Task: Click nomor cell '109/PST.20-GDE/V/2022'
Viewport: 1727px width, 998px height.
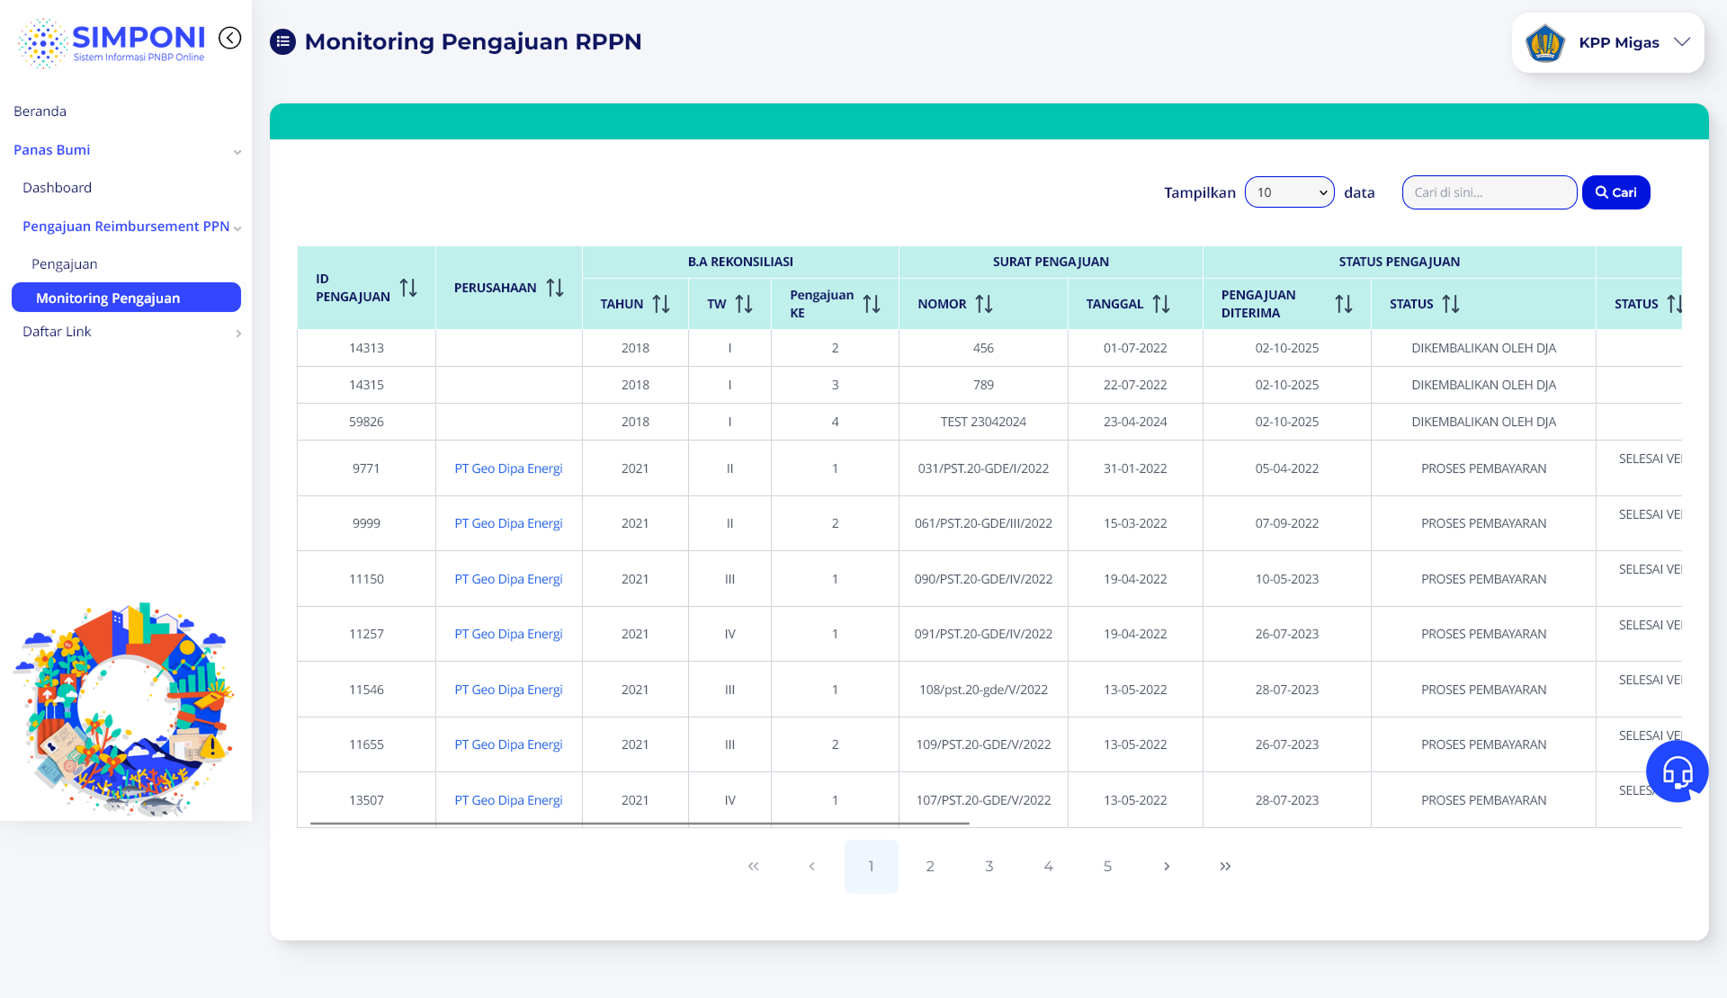Action: point(983,744)
